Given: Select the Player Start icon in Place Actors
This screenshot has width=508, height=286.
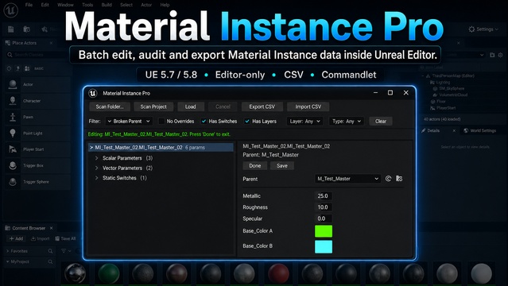Looking at the screenshot, I should click(13, 149).
